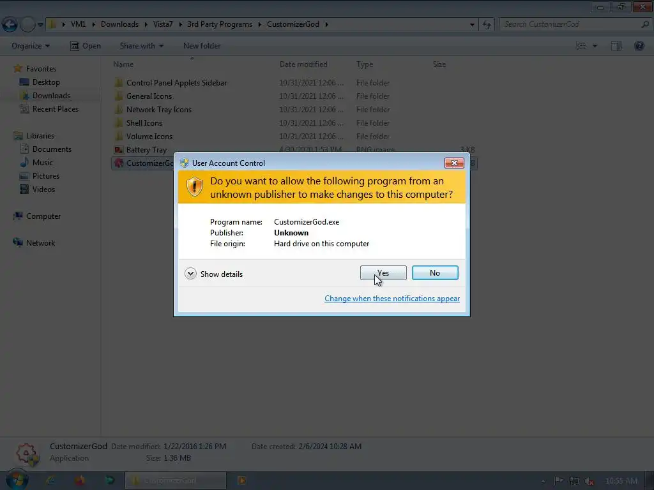Click the Action Center flag tray icon
The width and height of the screenshot is (654, 490).
(x=559, y=481)
